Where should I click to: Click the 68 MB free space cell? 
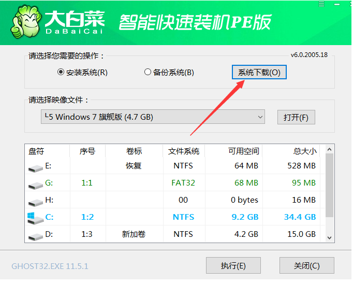tap(246, 183)
